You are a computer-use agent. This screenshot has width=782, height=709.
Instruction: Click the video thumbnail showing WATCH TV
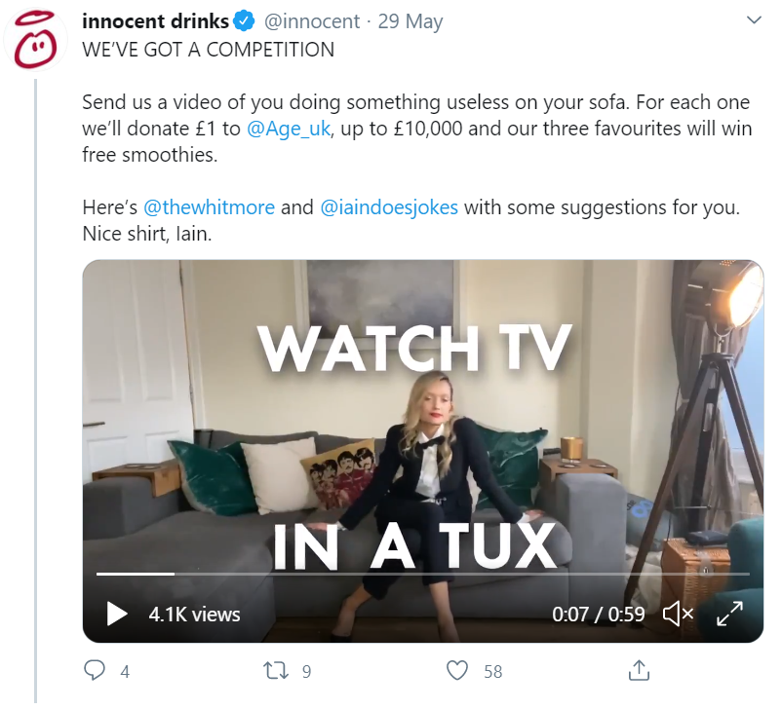click(x=423, y=451)
